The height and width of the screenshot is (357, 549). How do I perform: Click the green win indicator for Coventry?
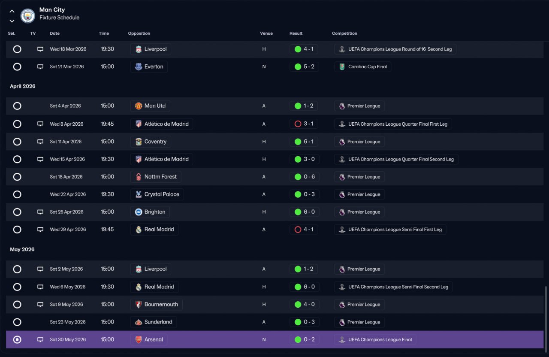298,142
